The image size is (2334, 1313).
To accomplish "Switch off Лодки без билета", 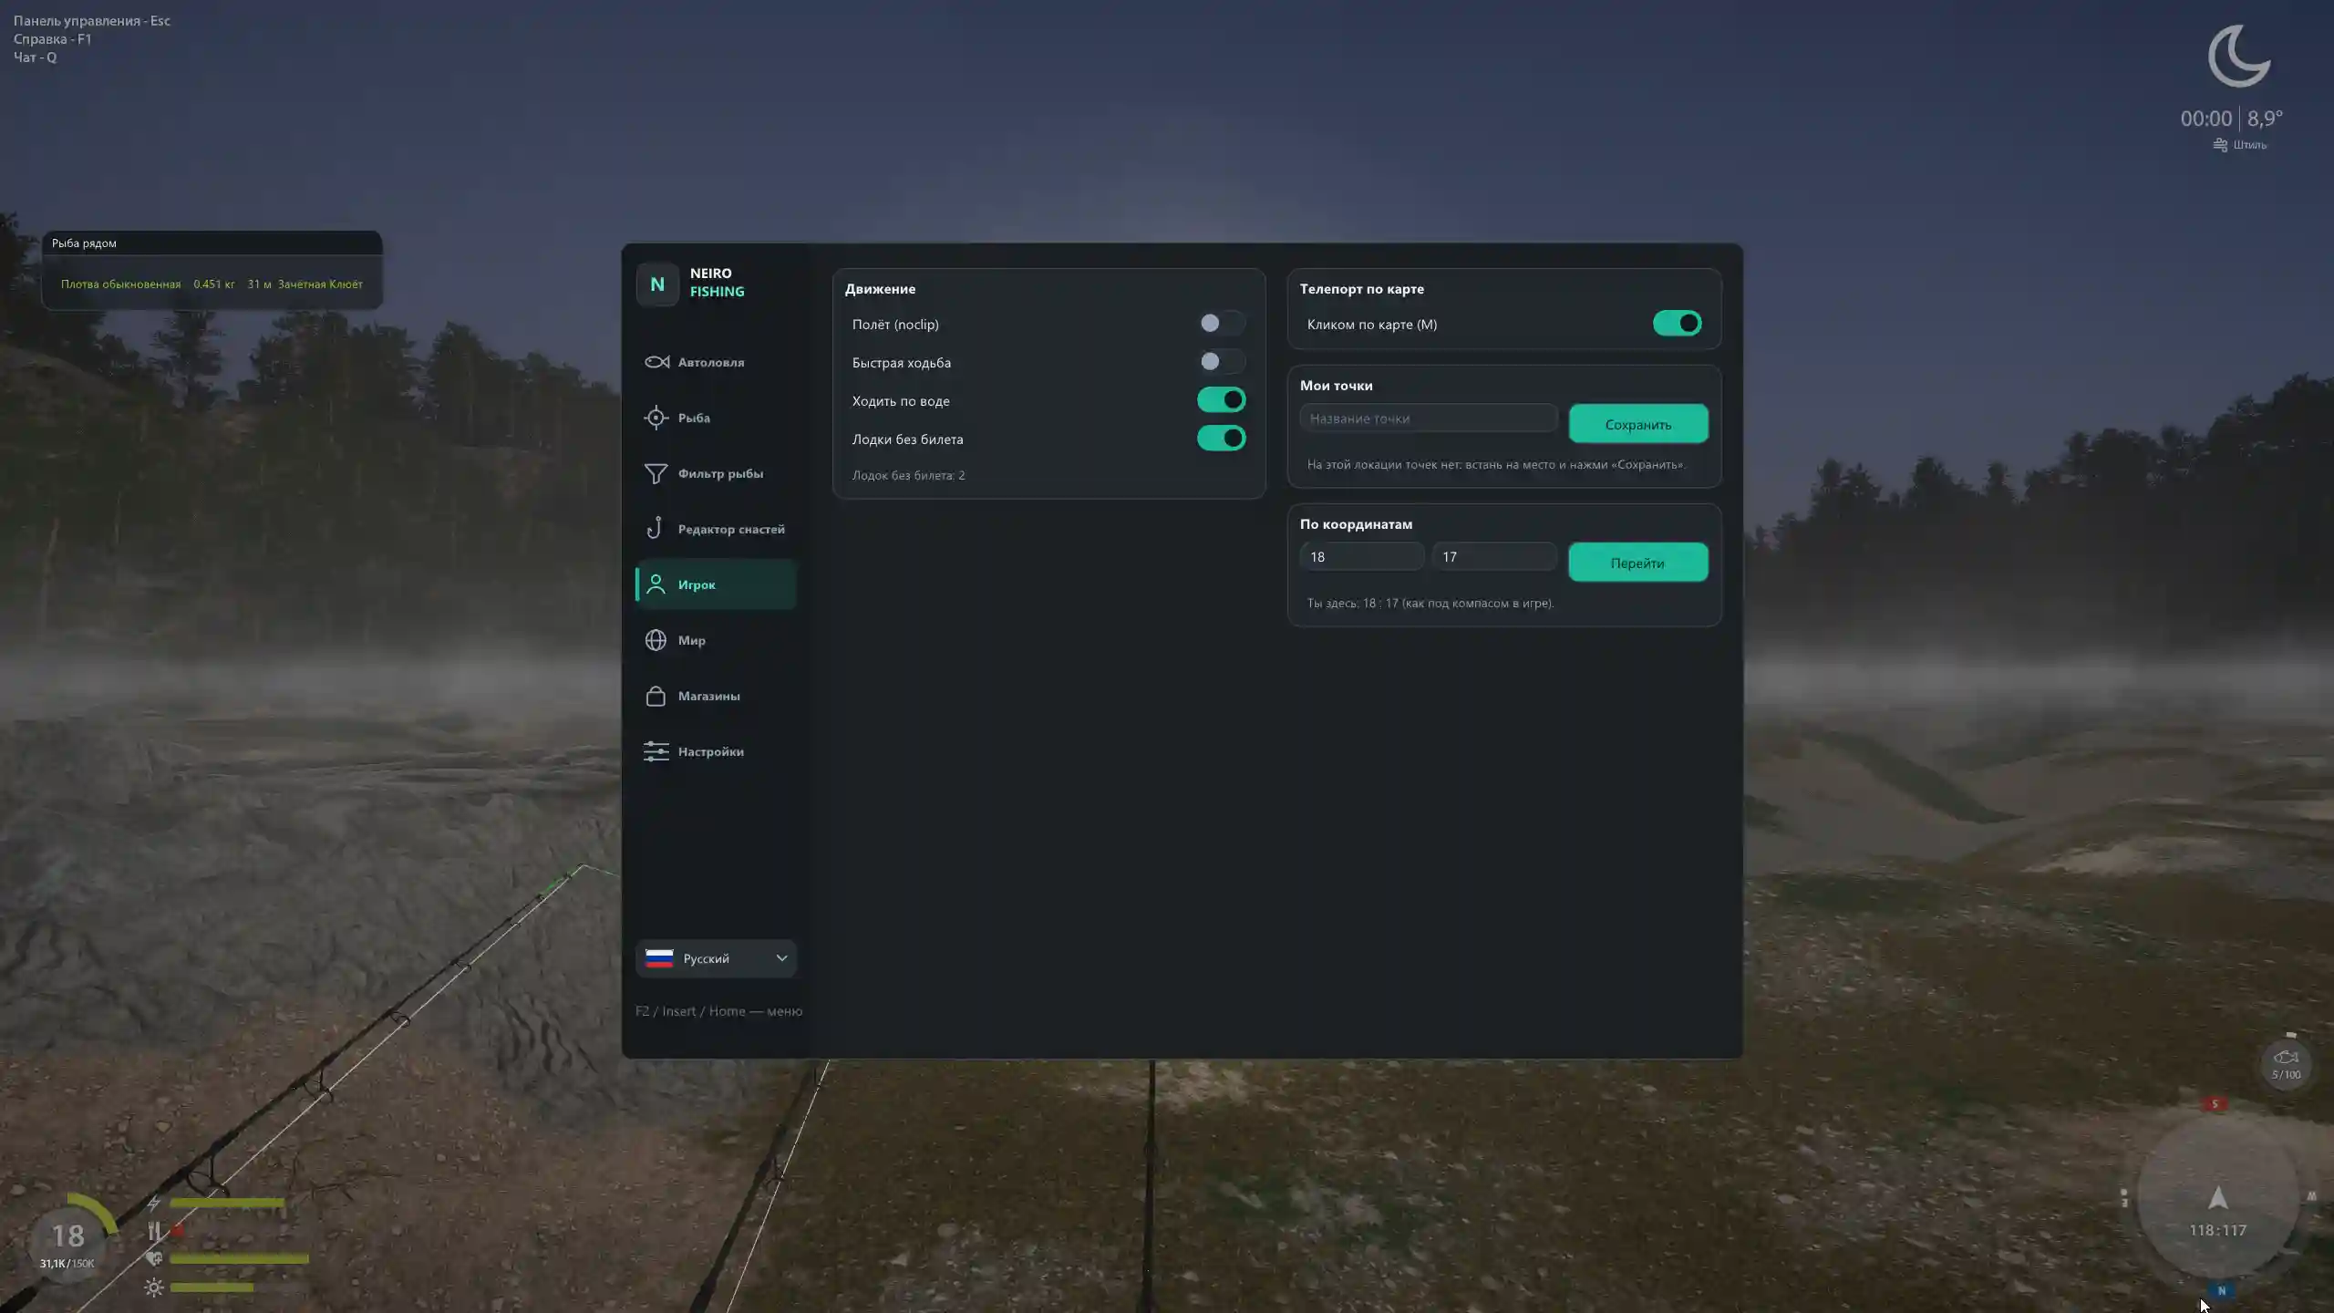I will pyautogui.click(x=1222, y=438).
